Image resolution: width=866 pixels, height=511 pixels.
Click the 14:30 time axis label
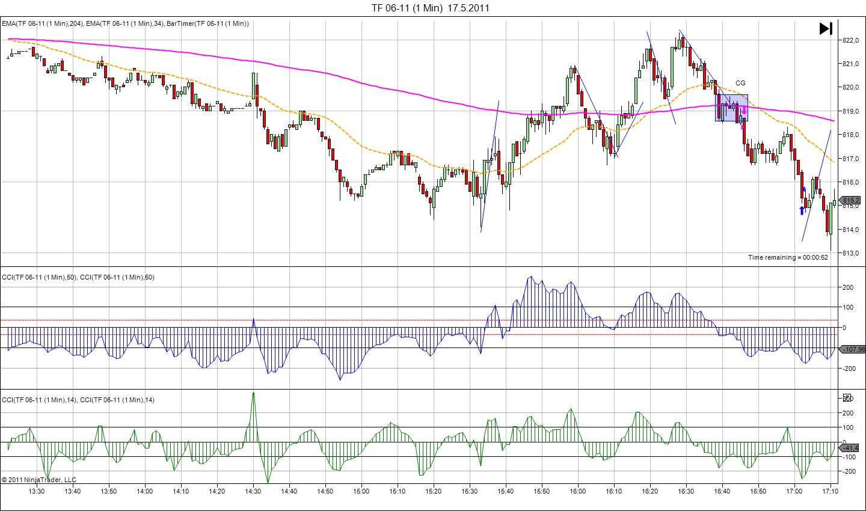253,491
